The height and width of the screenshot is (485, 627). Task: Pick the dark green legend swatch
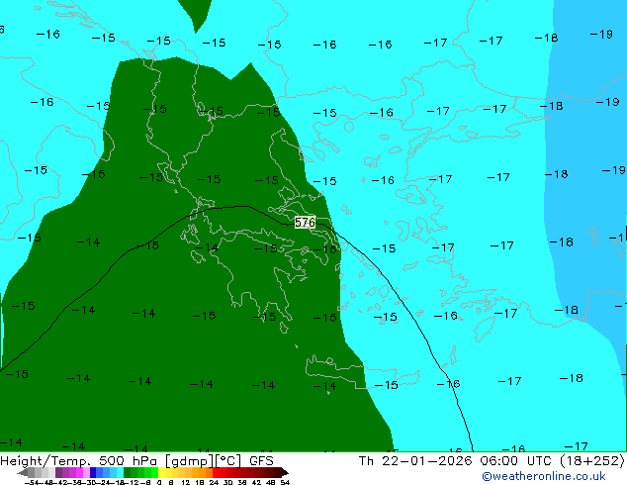pos(128,472)
